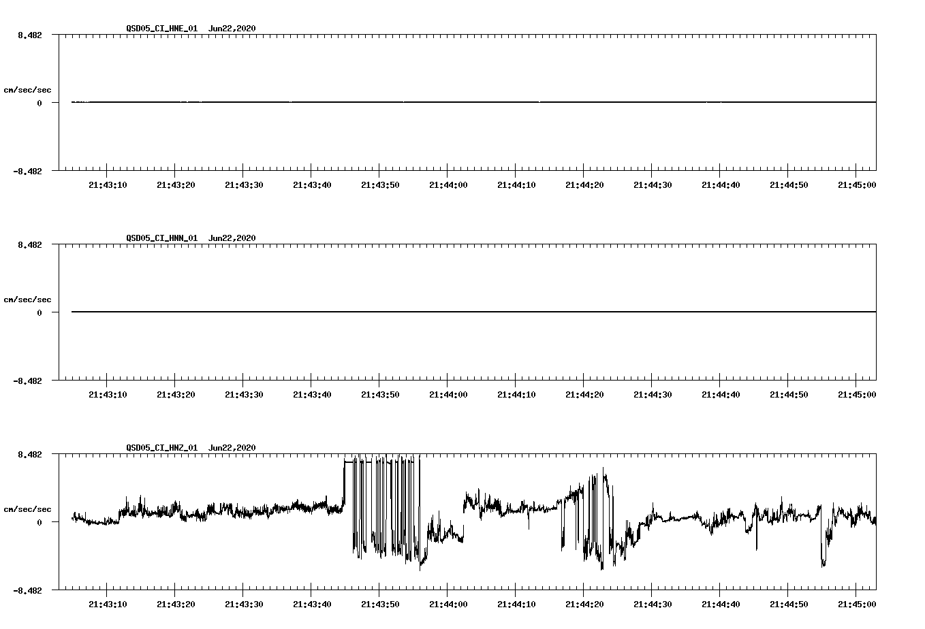Screen dimensions: 925x629
Task: Click the zero axis label on HNZ plot
Action: pyautogui.click(x=40, y=522)
